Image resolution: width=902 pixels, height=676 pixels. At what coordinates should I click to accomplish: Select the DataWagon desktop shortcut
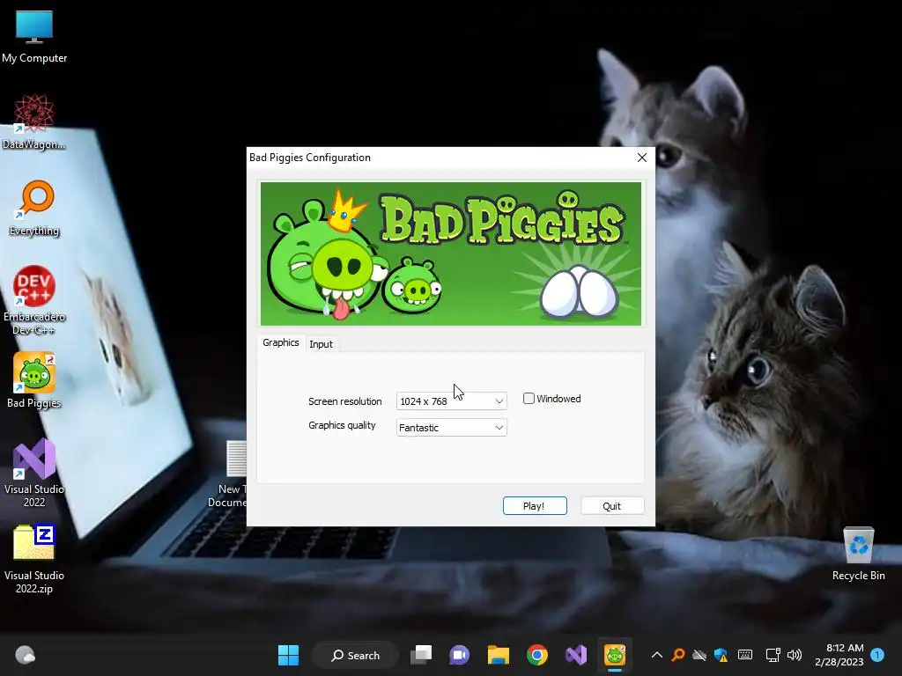(34, 121)
